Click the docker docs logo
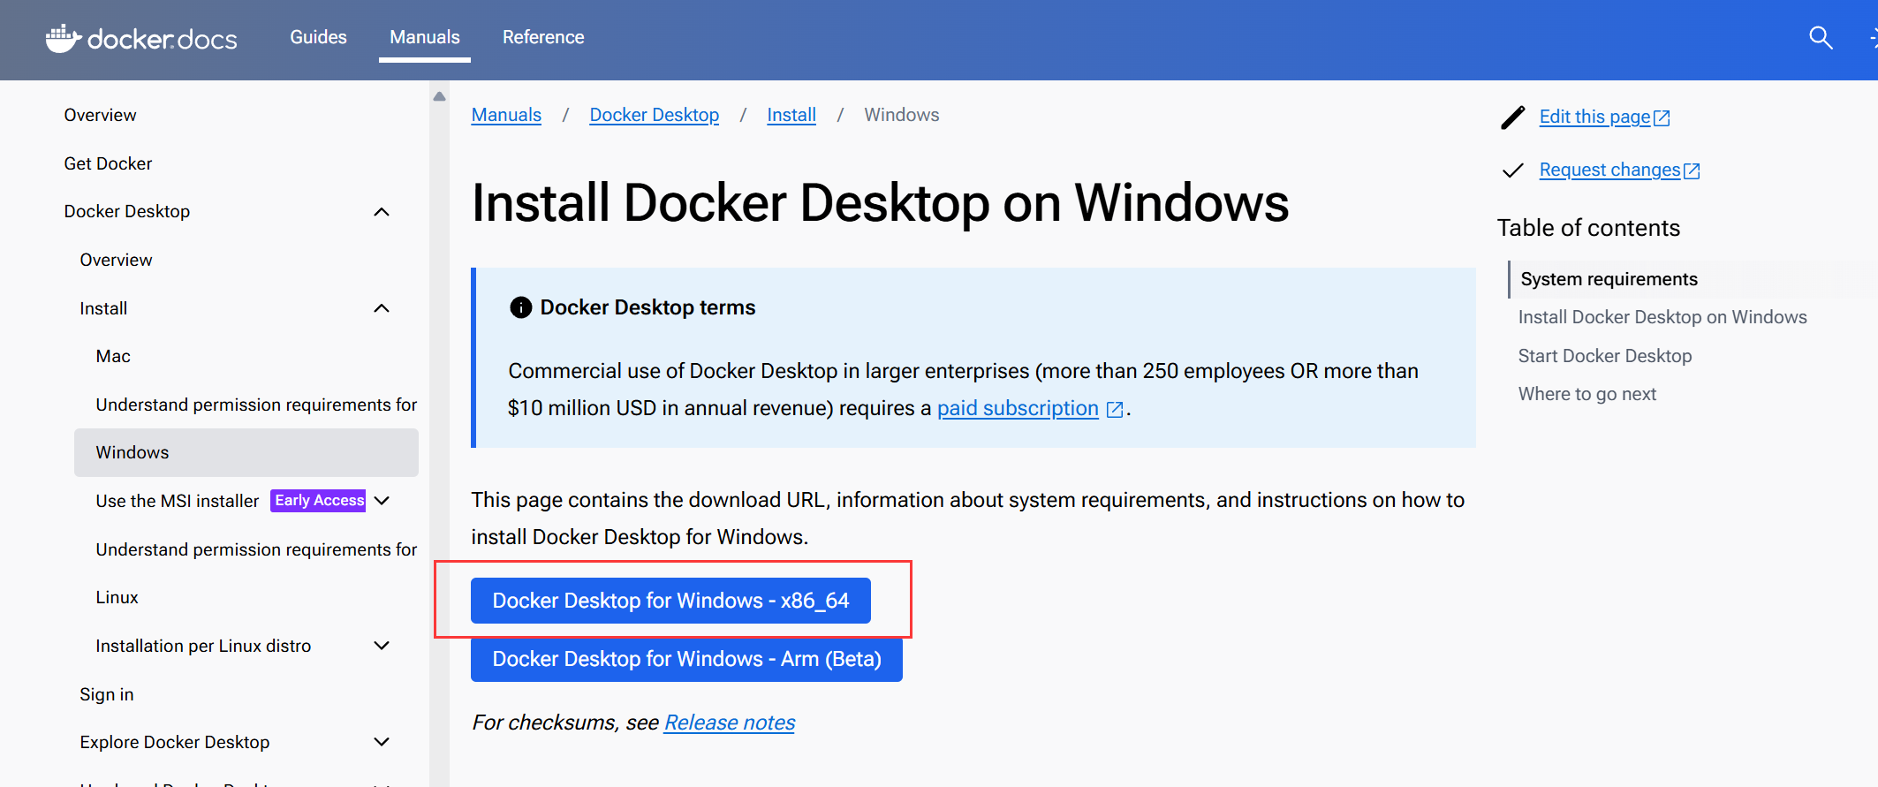This screenshot has width=1878, height=787. [141, 38]
